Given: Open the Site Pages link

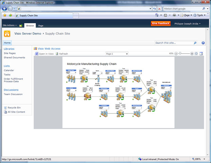Looking at the screenshot, I should (10, 53).
